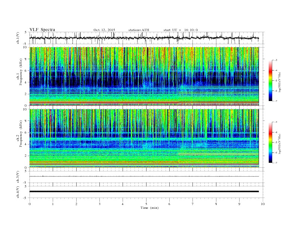The image size is (296, 229).
Task: Click the ch.1 spectrogram plot area
Action: (x=144, y=76)
